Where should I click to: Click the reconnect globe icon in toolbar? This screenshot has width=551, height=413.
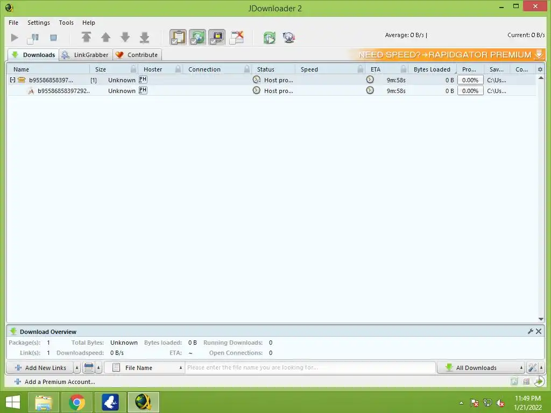tap(289, 38)
